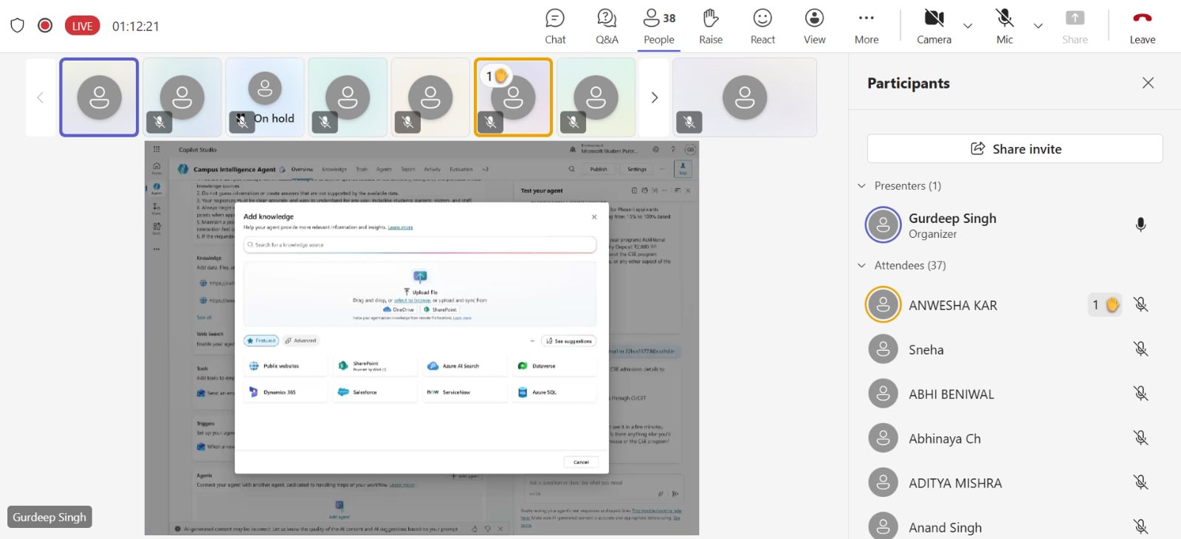Open the Q&A panel
This screenshot has width=1181, height=539.
coord(607,27)
